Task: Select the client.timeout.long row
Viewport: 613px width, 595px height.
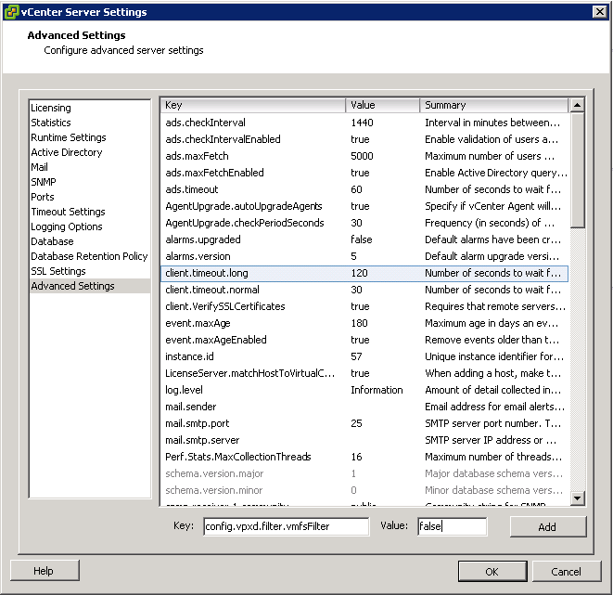Action: click(364, 274)
